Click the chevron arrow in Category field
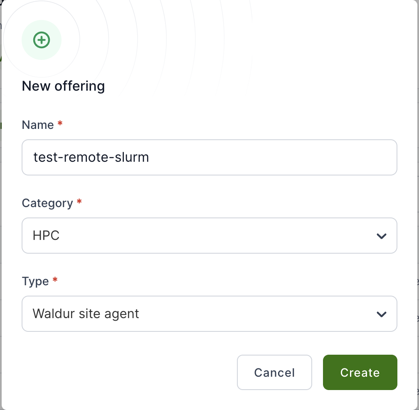 coord(381,236)
